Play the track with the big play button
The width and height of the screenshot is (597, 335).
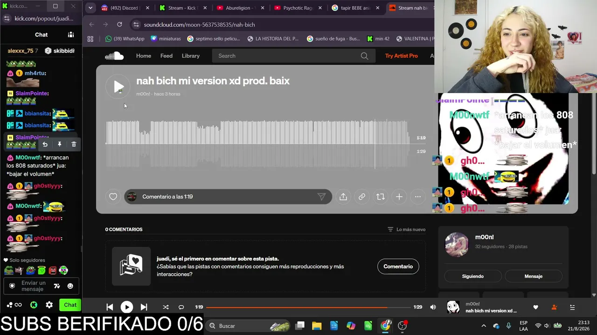pyautogui.click(x=118, y=87)
